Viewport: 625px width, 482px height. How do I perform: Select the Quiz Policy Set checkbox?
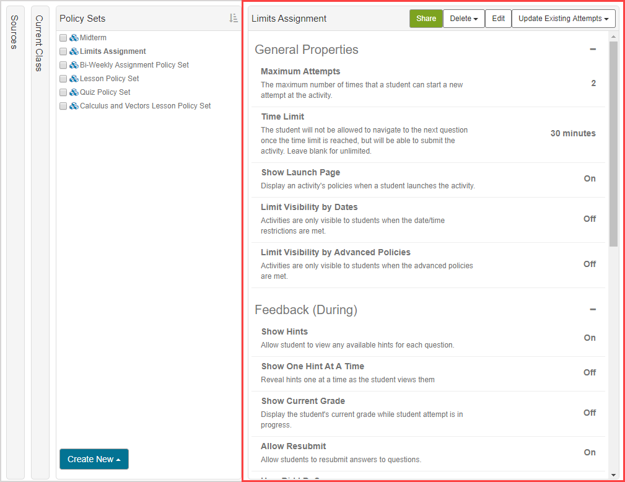[x=63, y=92]
